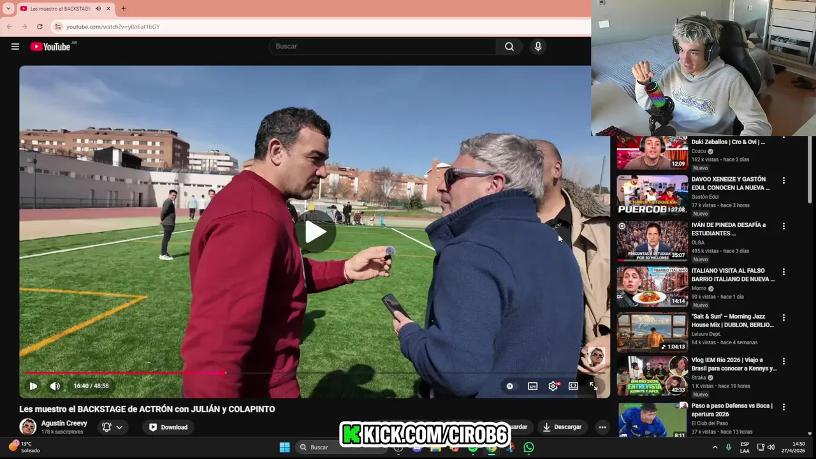
Task: Open 'Vlog IEM Rio 2026' video title
Action: 734,364
